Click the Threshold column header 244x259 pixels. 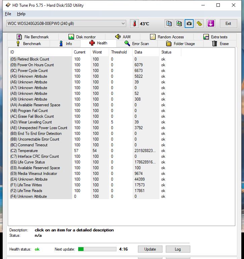(120, 52)
